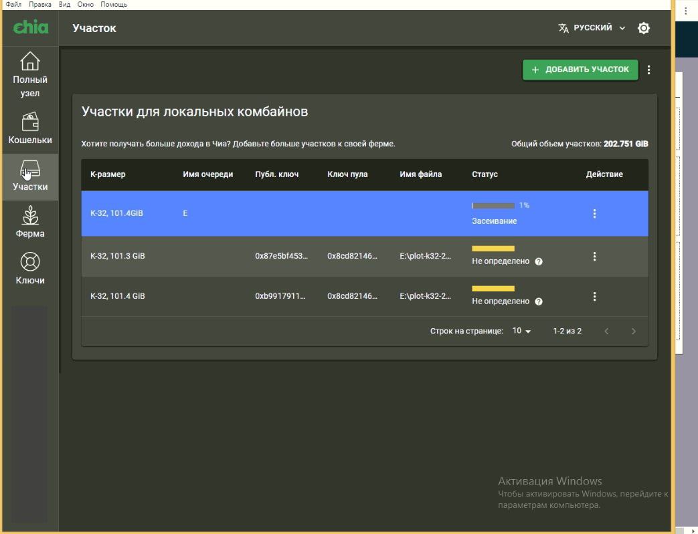Click yellow status bar of 101.3 GiB plot
This screenshot has height=534, width=698.
pyautogui.click(x=493, y=249)
